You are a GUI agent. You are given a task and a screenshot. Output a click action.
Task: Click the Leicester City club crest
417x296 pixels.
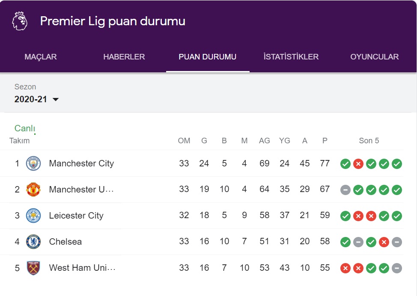coord(33,216)
